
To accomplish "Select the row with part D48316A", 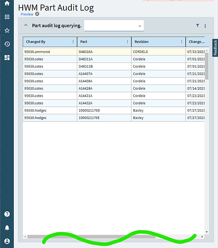I will [x=114, y=52].
